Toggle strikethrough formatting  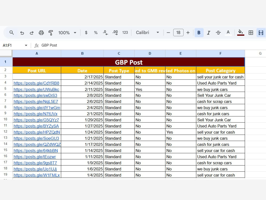click(x=218, y=33)
